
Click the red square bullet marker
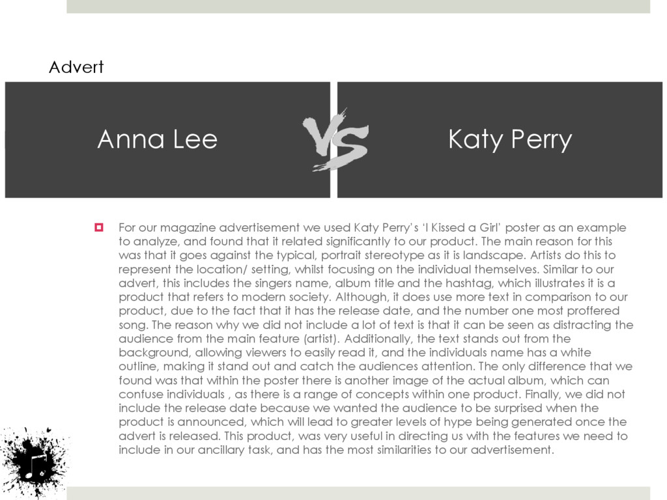coord(99,227)
